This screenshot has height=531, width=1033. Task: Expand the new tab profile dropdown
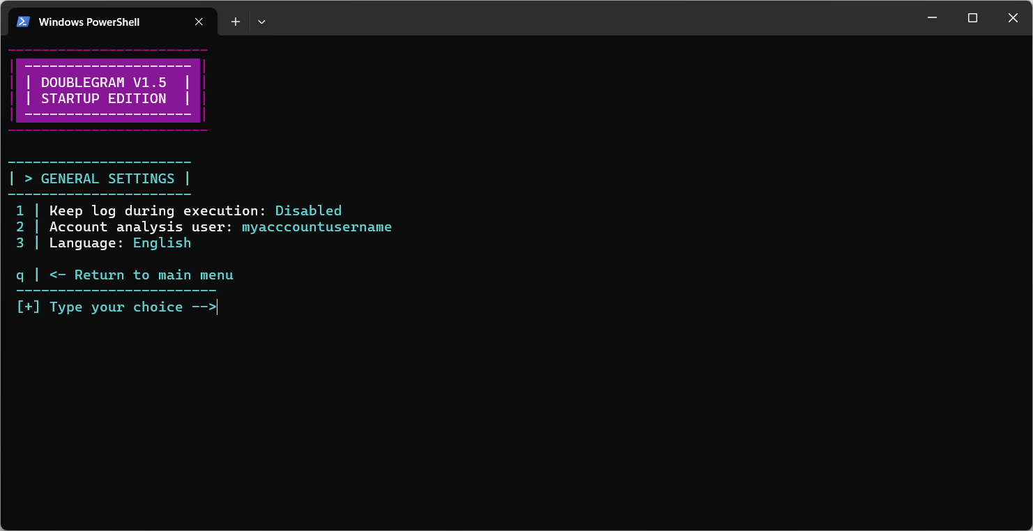click(261, 22)
